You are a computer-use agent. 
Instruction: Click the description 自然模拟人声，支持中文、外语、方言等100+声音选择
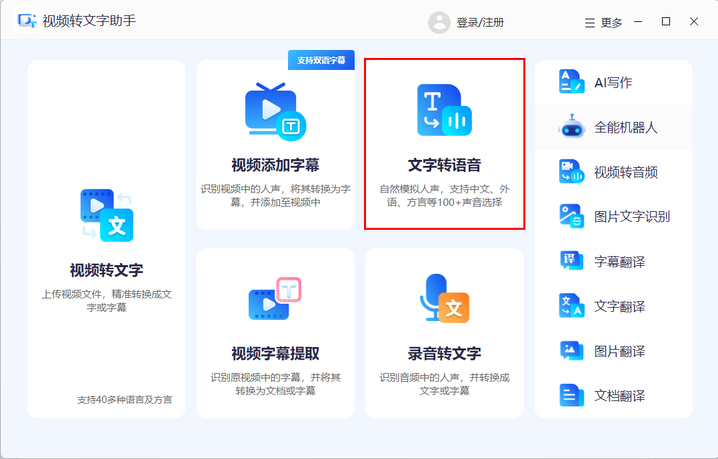[x=444, y=196]
